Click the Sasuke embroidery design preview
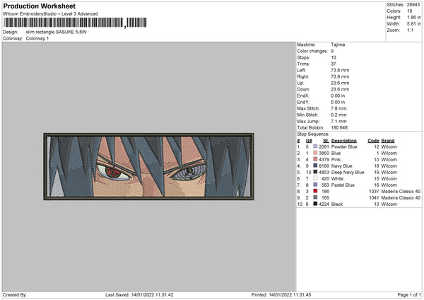This screenshot has height=300, width=424. click(148, 166)
